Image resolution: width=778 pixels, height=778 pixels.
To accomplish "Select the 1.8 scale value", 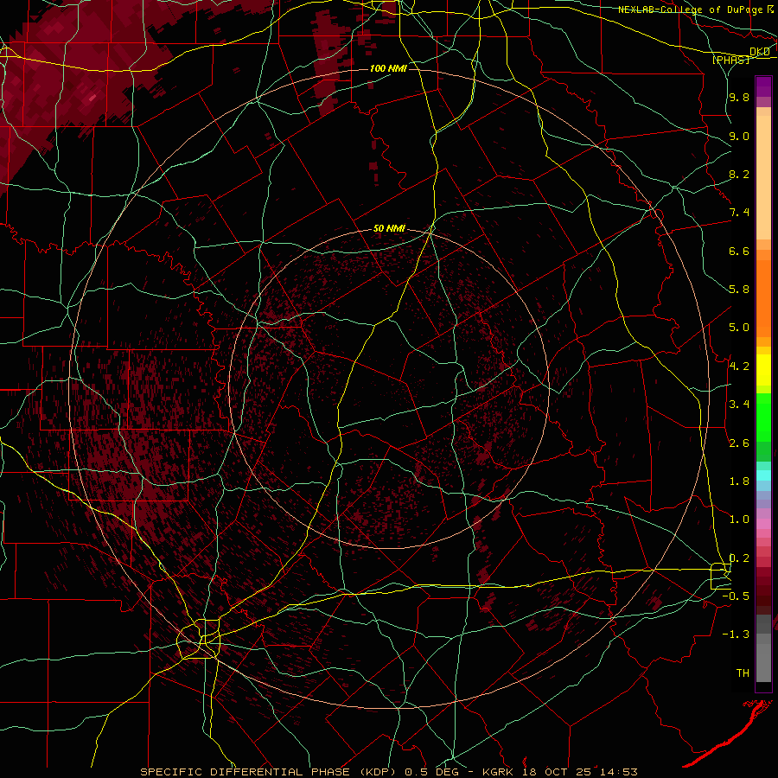I will point(739,481).
